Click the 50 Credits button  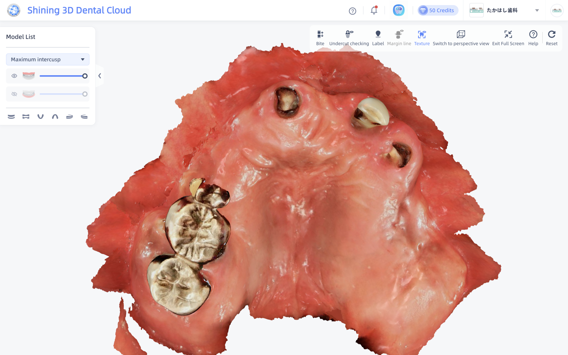tap(438, 10)
